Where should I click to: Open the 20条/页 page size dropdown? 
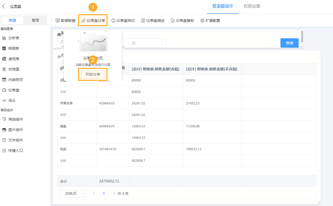pos(73,193)
